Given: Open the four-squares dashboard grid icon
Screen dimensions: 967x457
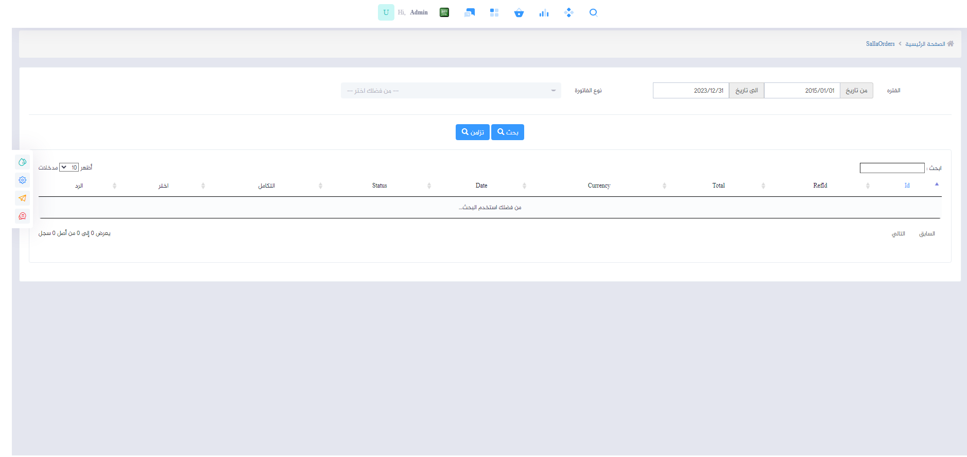Looking at the screenshot, I should (494, 13).
